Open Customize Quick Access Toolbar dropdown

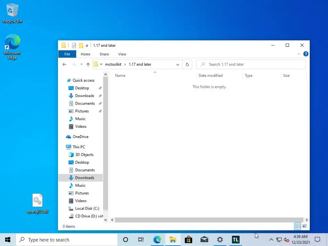87,45
